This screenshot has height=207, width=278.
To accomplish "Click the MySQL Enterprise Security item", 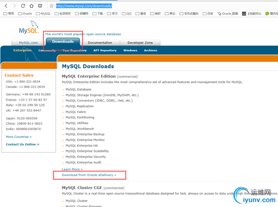I will (x=86, y=157).
